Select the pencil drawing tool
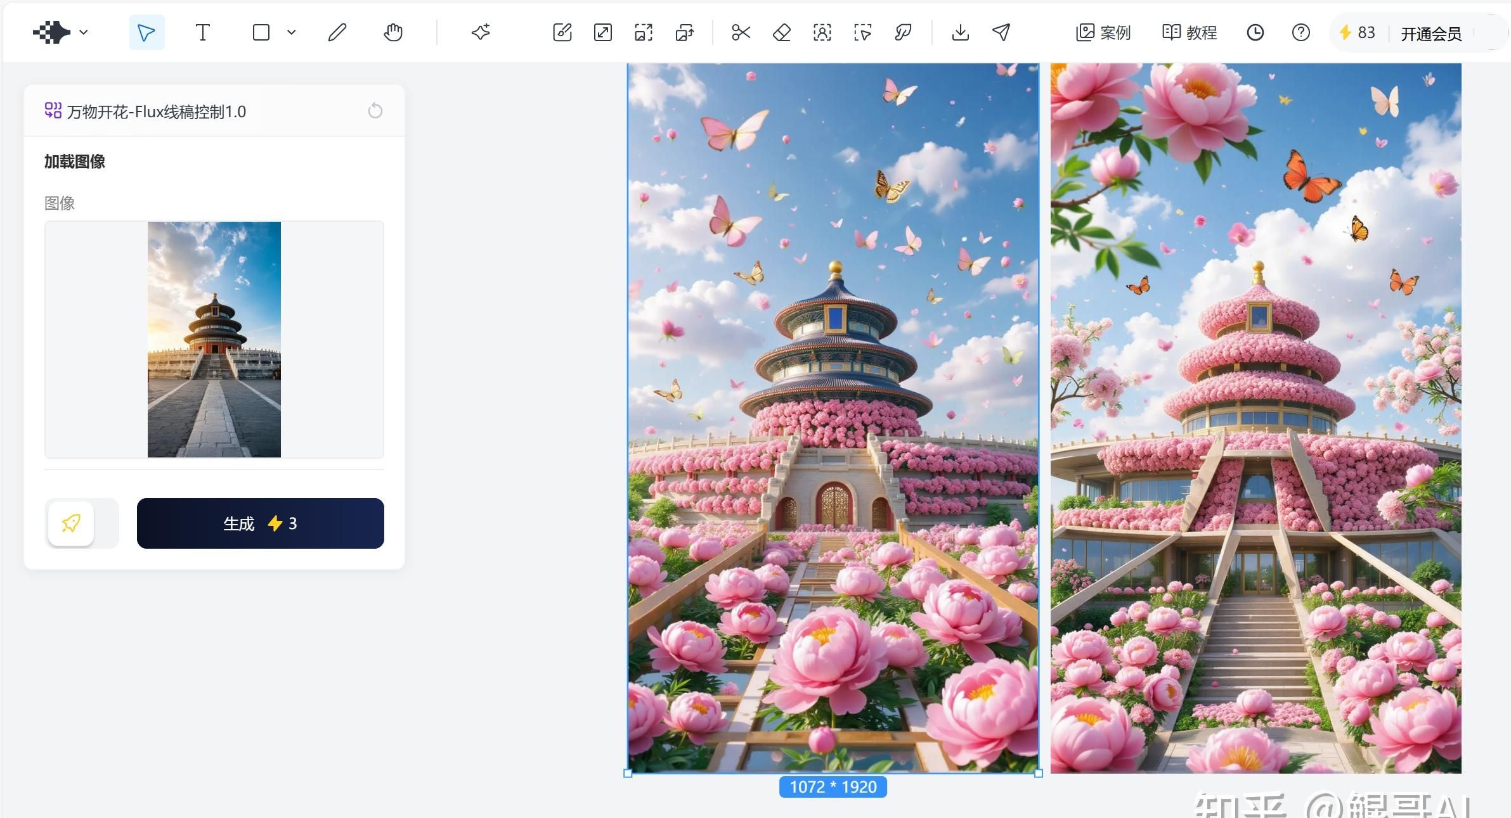 click(x=337, y=32)
